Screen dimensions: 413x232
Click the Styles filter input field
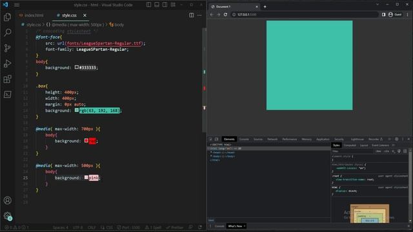pos(353,151)
